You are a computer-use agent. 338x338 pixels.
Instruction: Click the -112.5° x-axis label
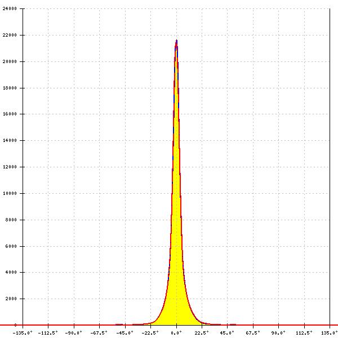tap(48, 333)
